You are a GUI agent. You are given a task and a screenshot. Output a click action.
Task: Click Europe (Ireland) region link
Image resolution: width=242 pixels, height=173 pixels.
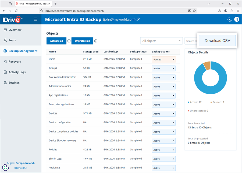tap(25, 163)
